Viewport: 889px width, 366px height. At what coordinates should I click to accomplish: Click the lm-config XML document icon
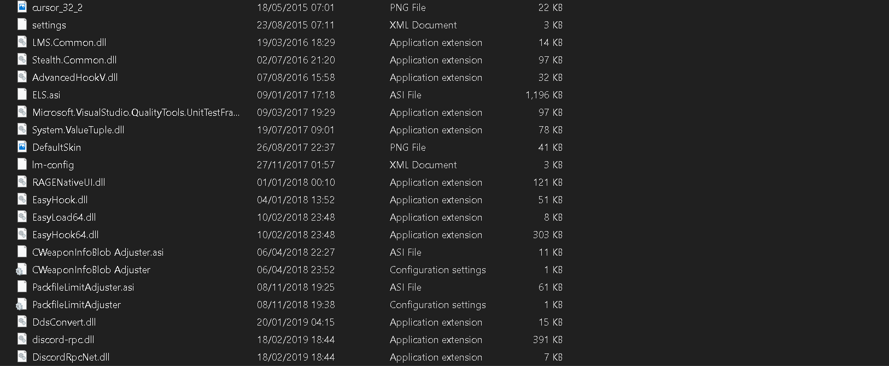(x=22, y=164)
